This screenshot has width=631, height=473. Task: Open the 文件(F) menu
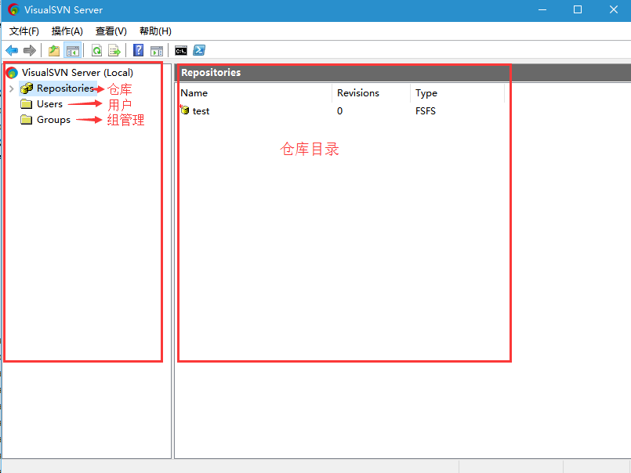pos(24,31)
